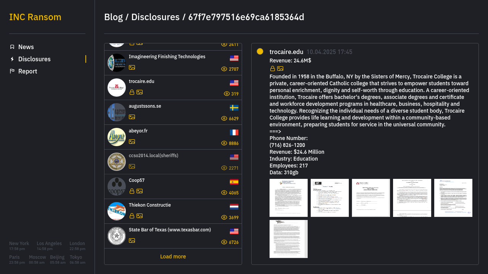Screen dimensions: 488x274
Task: Click the sheriff badge logo avatar
Action: (x=117, y=162)
